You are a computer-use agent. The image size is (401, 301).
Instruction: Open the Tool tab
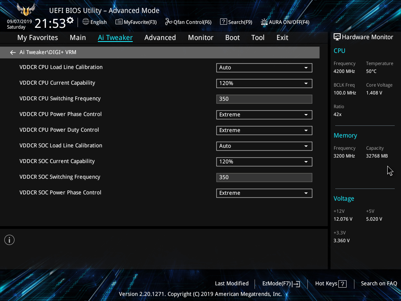(x=258, y=38)
